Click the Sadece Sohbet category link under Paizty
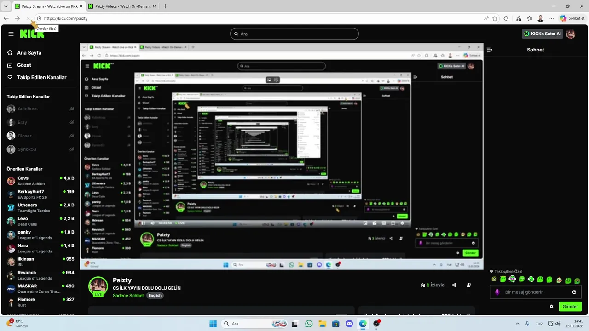 [128, 295]
